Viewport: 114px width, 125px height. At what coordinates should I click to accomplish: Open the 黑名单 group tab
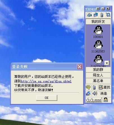[x=98, y=81]
